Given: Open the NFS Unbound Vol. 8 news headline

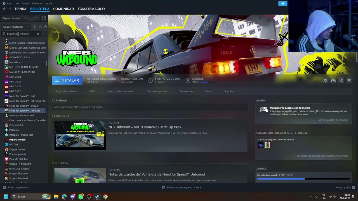Looking at the screenshot, I should pos(145,127).
